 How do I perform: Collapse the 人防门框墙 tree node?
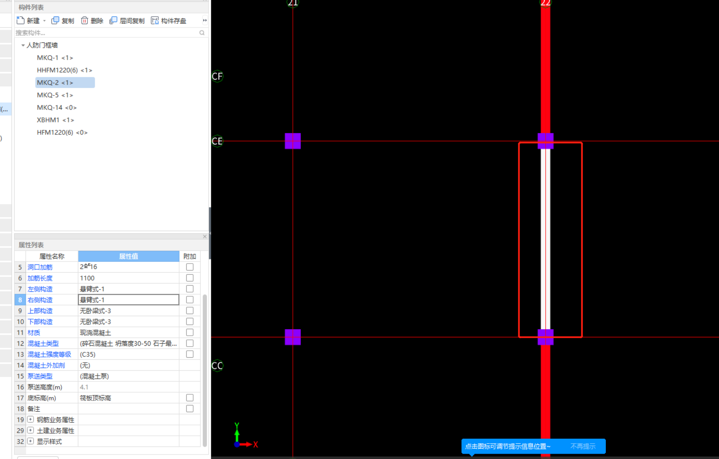pyautogui.click(x=23, y=45)
